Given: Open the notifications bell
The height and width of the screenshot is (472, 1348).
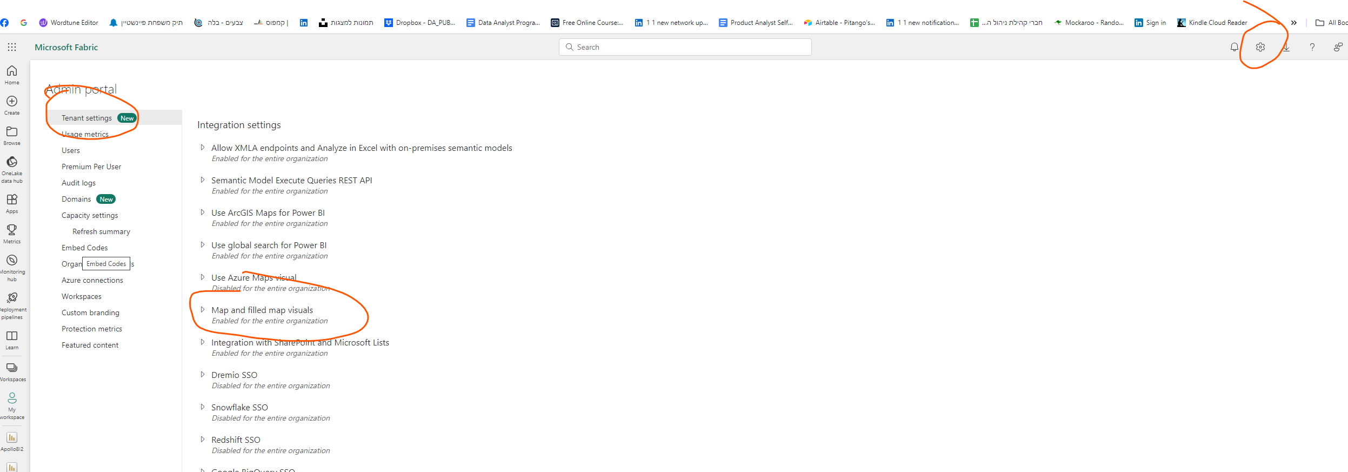Looking at the screenshot, I should coord(1234,47).
